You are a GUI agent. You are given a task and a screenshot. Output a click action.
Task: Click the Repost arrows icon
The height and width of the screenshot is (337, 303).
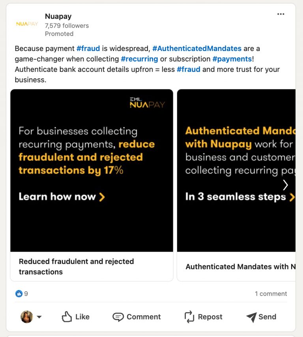click(x=189, y=317)
